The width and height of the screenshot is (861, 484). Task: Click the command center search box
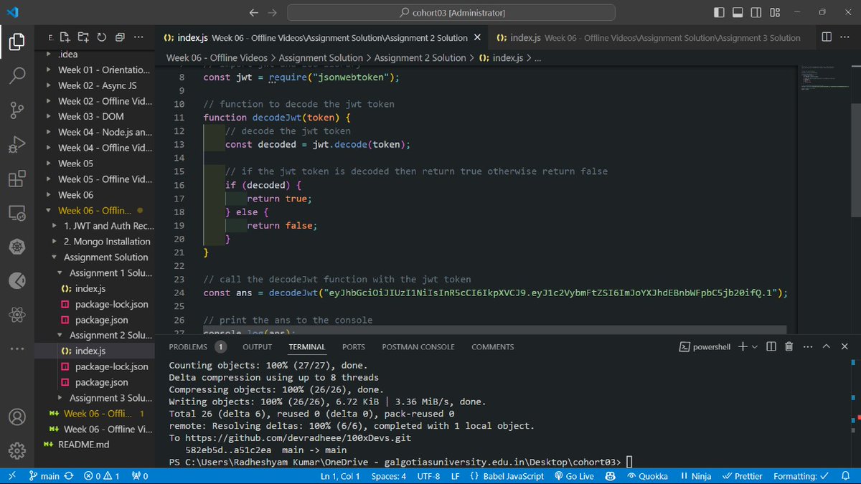(451, 13)
